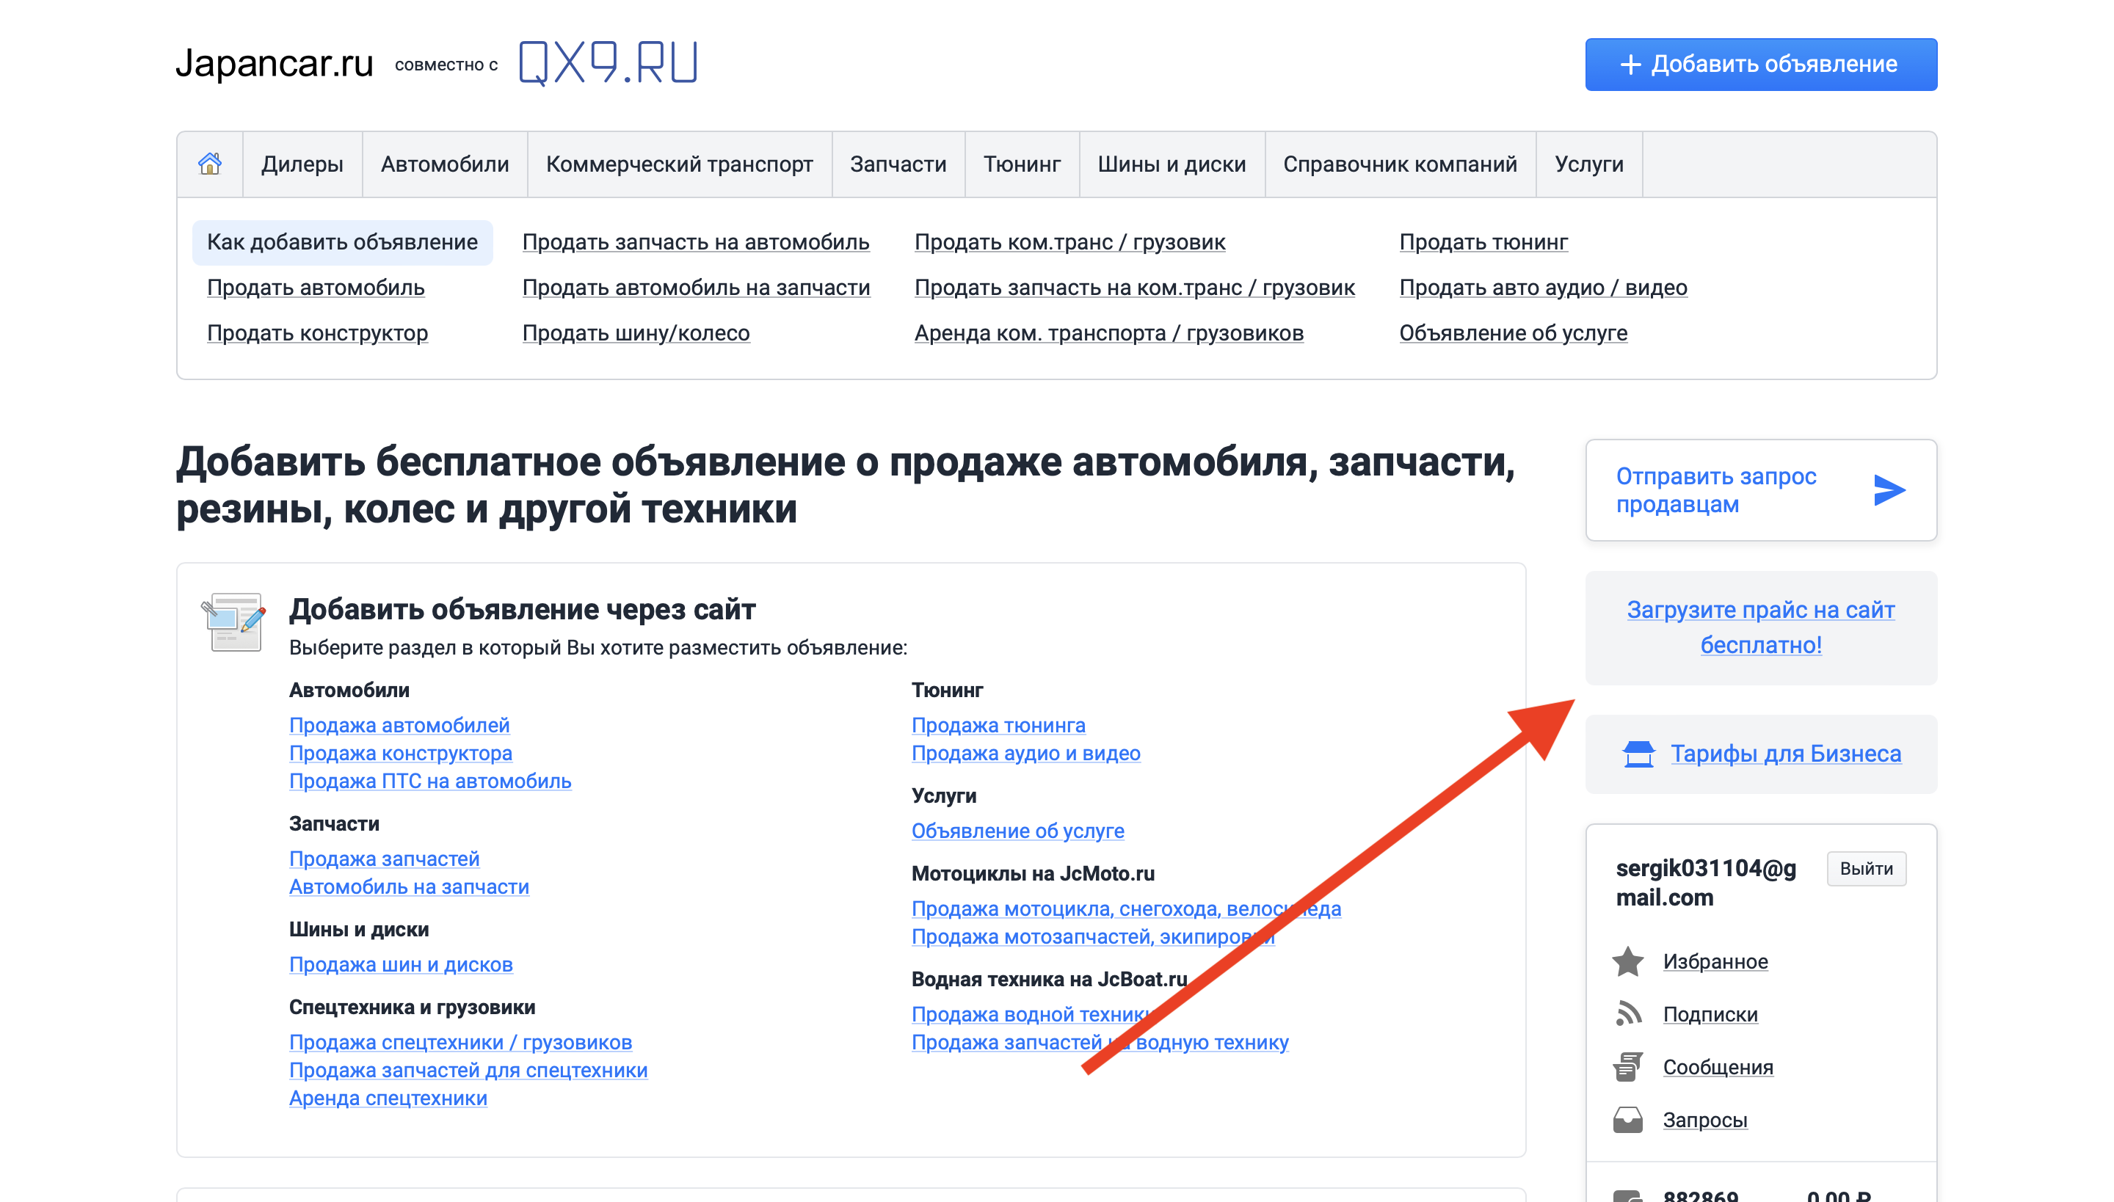Image resolution: width=2114 pixels, height=1202 pixels.
Task: Click the RSS icon next to Подписки
Action: [1627, 1014]
